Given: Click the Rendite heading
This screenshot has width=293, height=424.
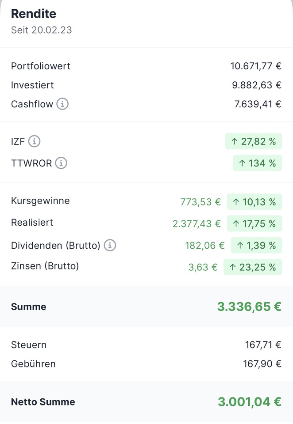Looking at the screenshot, I should coord(34,14).
